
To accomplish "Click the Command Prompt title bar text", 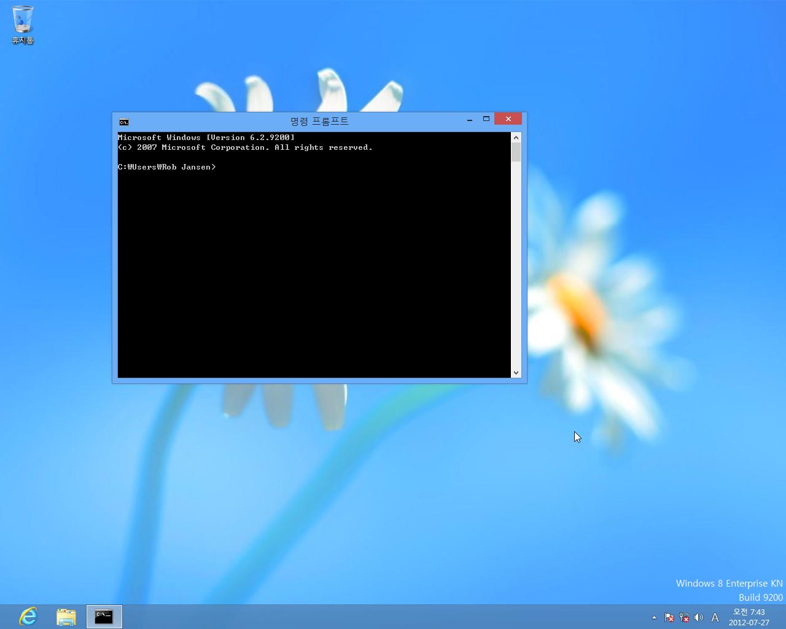I will point(319,121).
